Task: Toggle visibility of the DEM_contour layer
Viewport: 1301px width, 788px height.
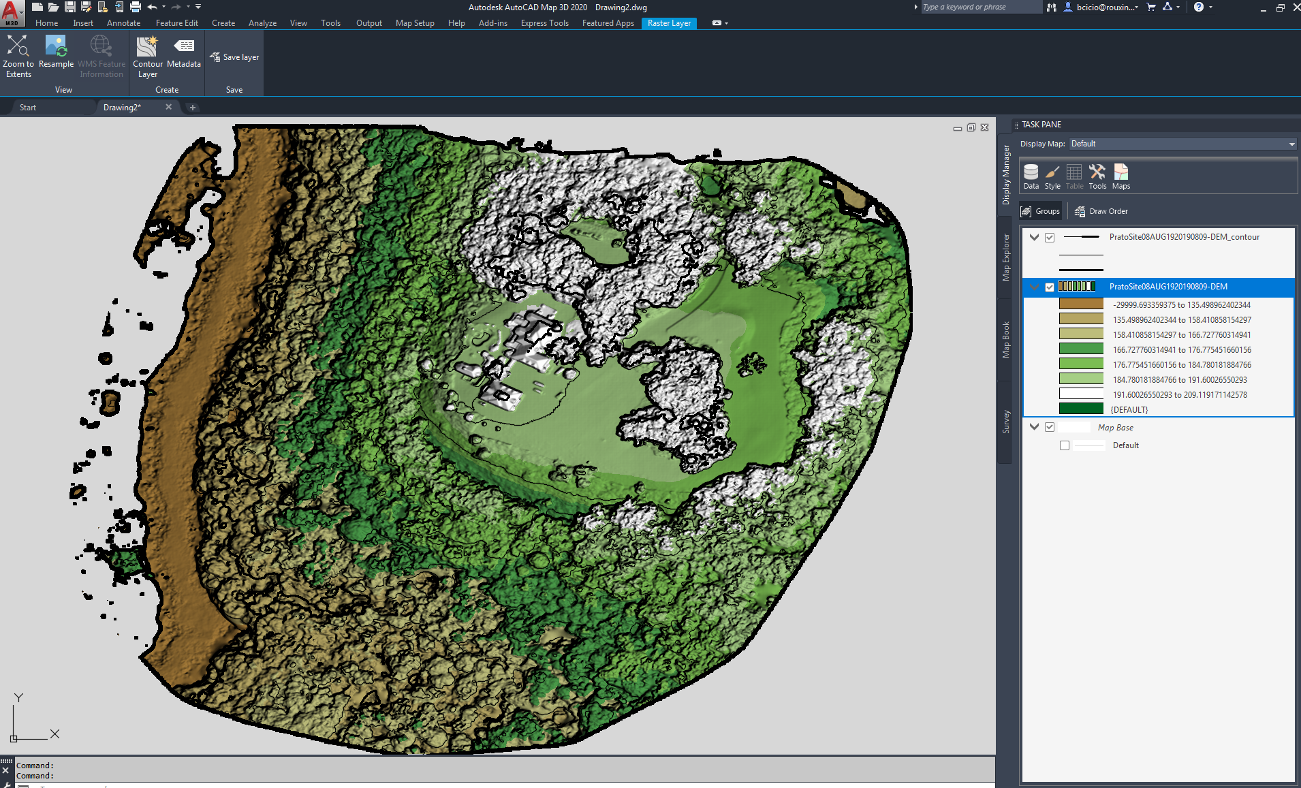Action: (x=1050, y=237)
